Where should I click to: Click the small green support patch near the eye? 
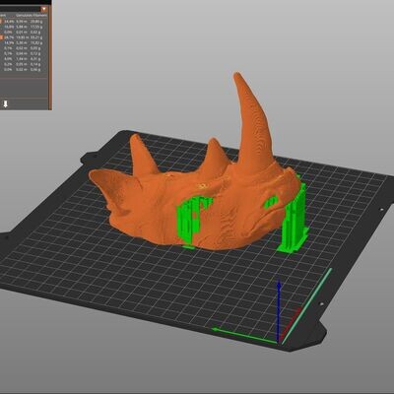[272, 201]
